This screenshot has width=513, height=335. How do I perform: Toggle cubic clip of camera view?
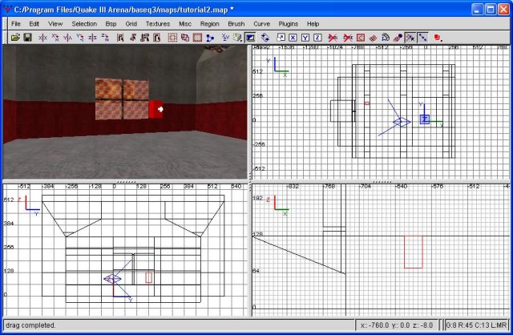250,38
